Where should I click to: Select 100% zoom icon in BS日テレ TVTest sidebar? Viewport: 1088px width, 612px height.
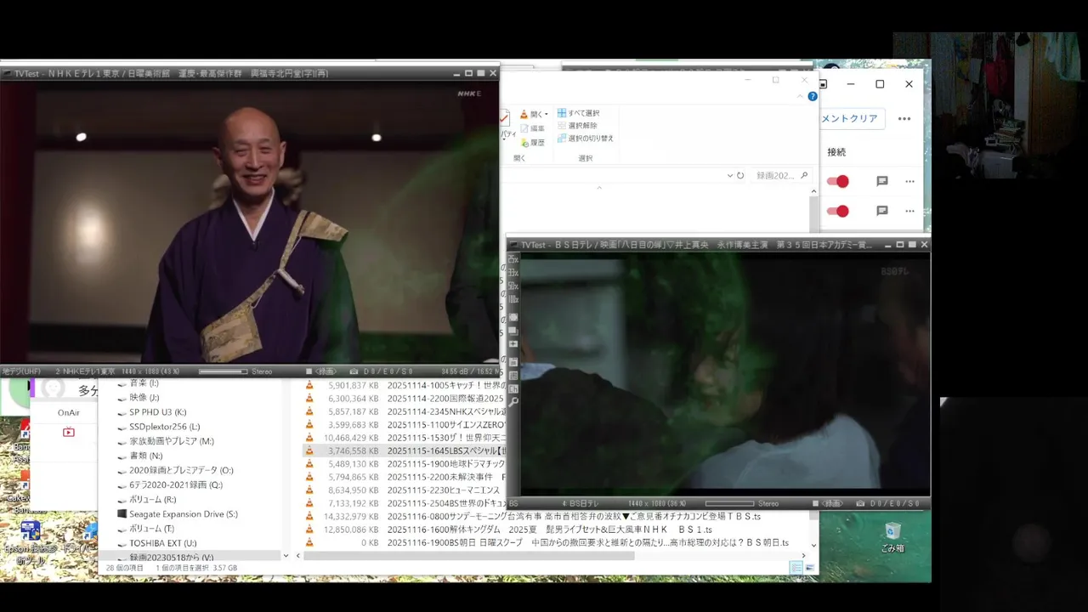pyautogui.click(x=513, y=299)
